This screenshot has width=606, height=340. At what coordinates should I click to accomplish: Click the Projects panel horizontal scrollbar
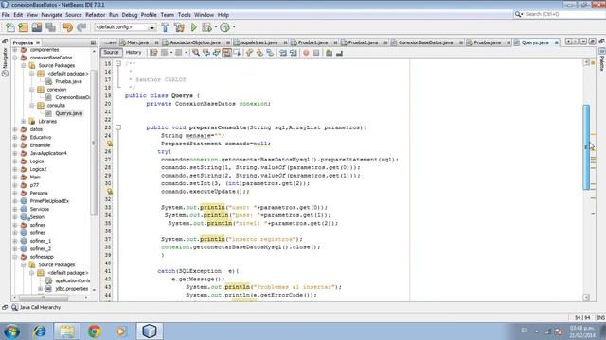tap(44, 297)
